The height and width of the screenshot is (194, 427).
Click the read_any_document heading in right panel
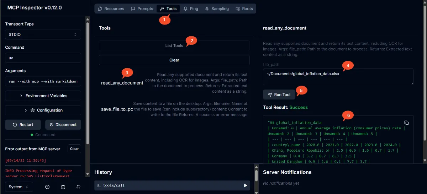pyautogui.click(x=285, y=28)
